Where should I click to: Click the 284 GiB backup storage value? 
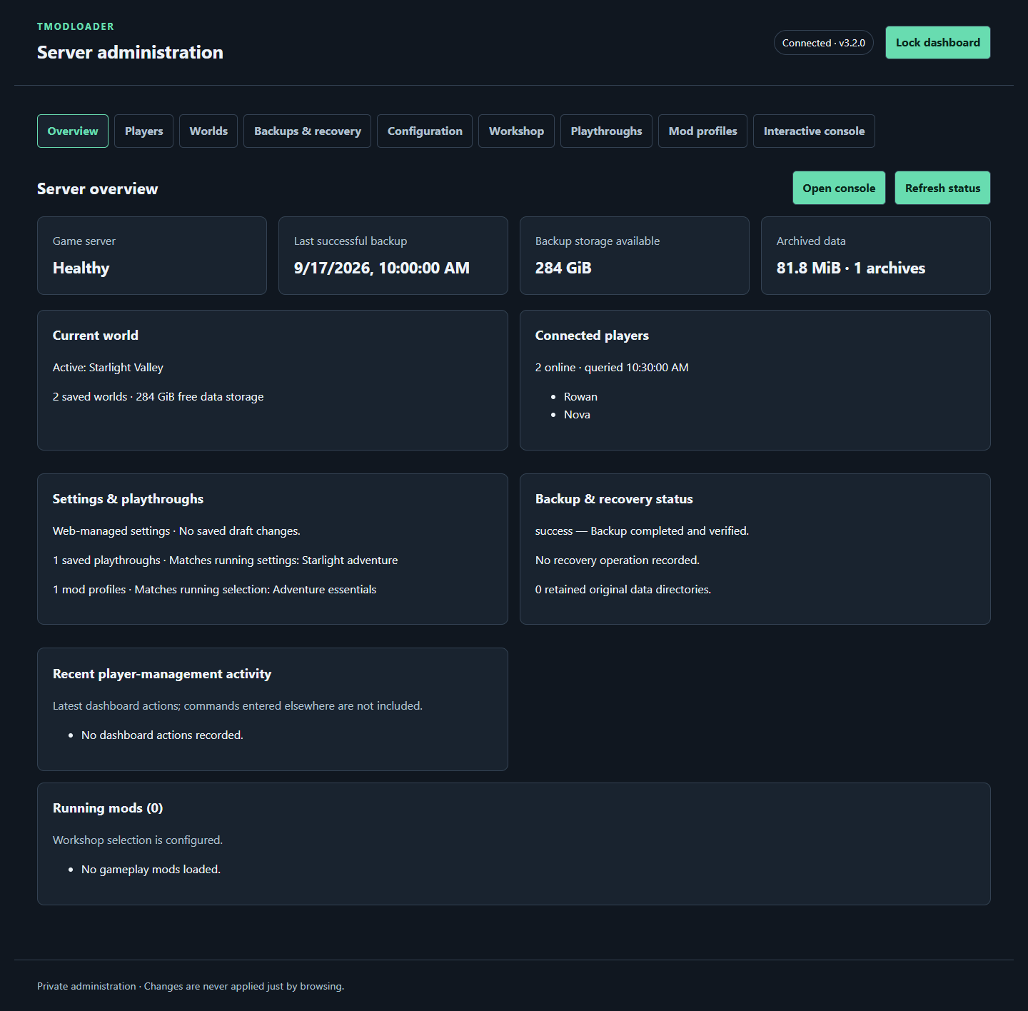(563, 268)
